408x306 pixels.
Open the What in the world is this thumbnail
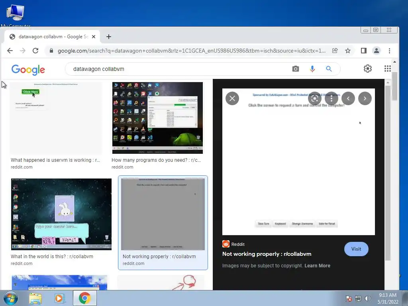[61, 214]
